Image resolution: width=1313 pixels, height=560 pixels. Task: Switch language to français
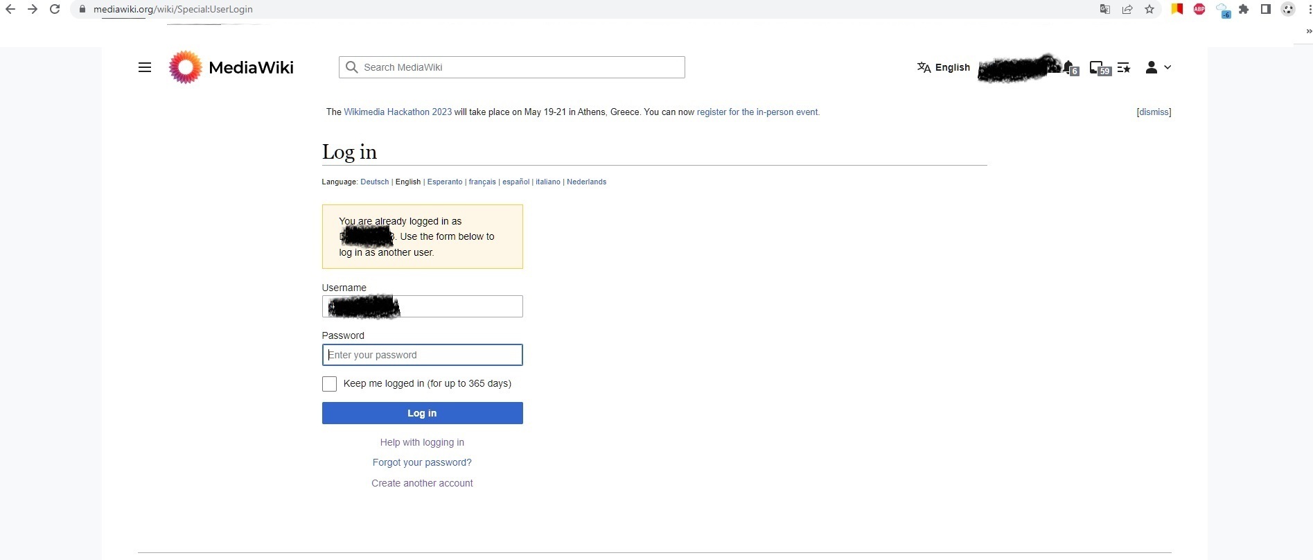pyautogui.click(x=482, y=182)
